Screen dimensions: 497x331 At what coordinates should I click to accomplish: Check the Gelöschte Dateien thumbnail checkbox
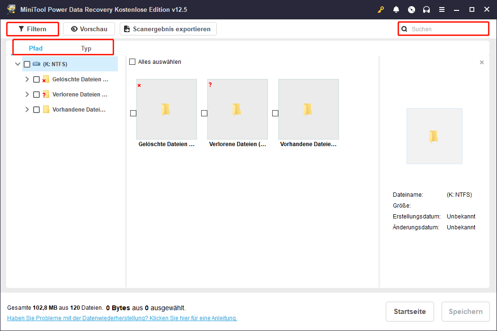coord(133,113)
